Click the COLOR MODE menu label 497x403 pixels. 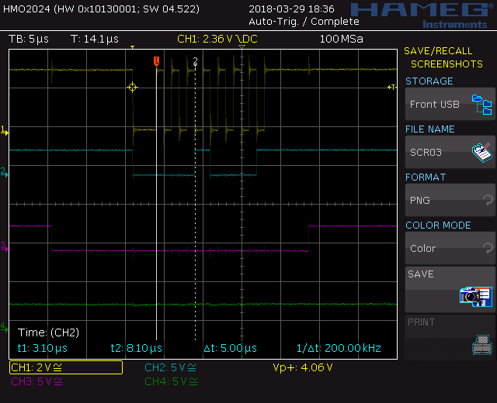point(438,226)
